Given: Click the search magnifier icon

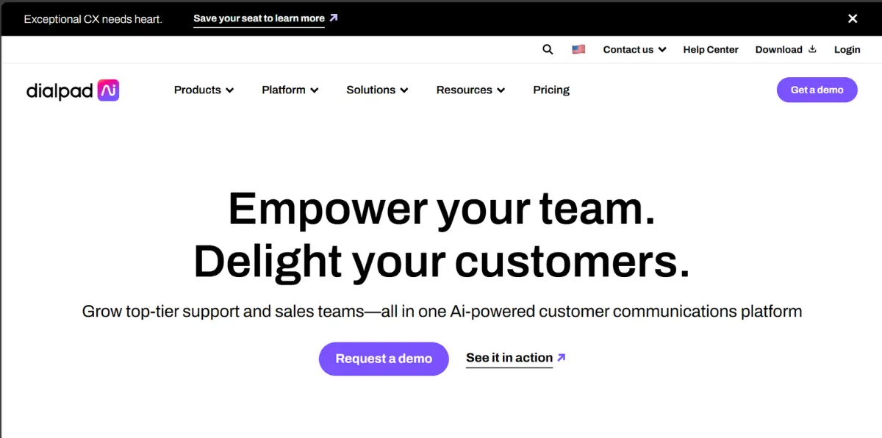Looking at the screenshot, I should [x=548, y=49].
